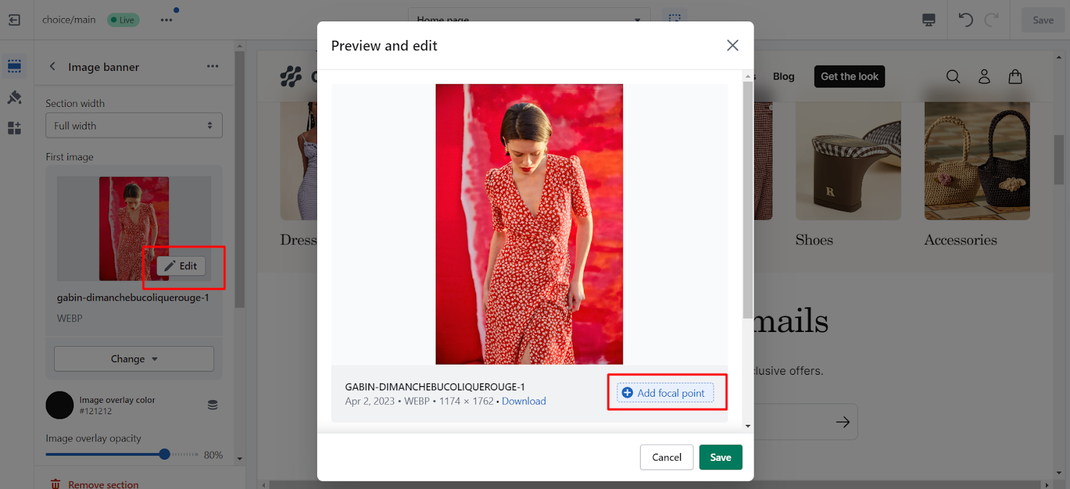Click the Image overlay opacity slider handle
1070x489 pixels.
(165, 454)
